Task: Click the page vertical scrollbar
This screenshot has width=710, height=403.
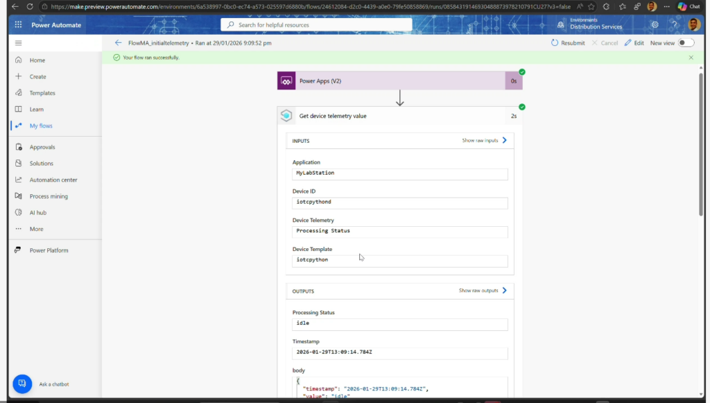Action: pos(699,139)
